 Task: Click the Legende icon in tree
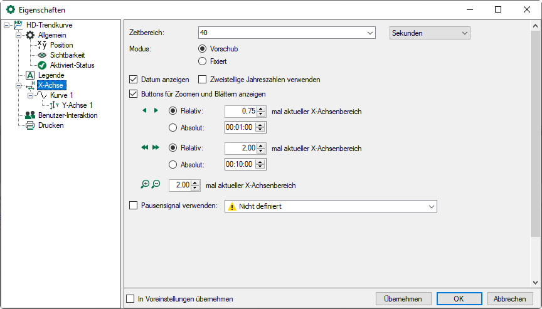click(29, 75)
